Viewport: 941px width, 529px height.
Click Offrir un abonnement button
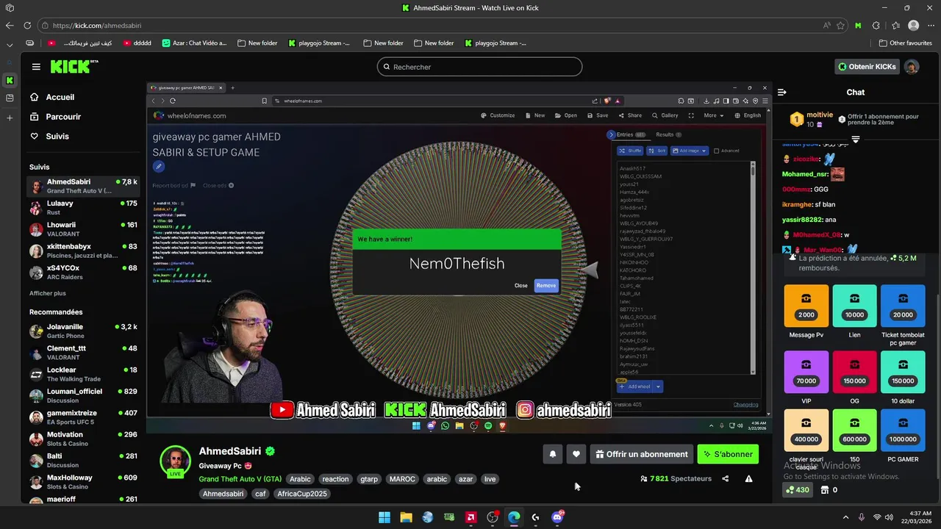point(642,454)
